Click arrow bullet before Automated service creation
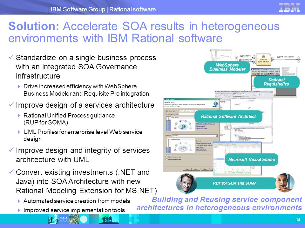Screen dimensions: 305x228 19,201
